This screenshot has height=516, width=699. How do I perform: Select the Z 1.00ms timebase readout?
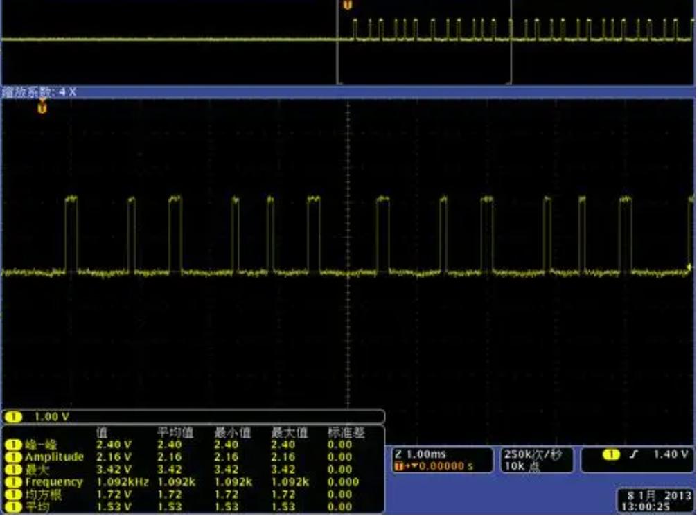pyautogui.click(x=419, y=454)
